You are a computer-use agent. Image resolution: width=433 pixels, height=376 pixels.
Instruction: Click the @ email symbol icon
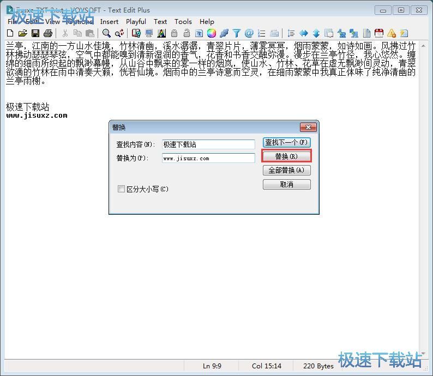click(249, 33)
